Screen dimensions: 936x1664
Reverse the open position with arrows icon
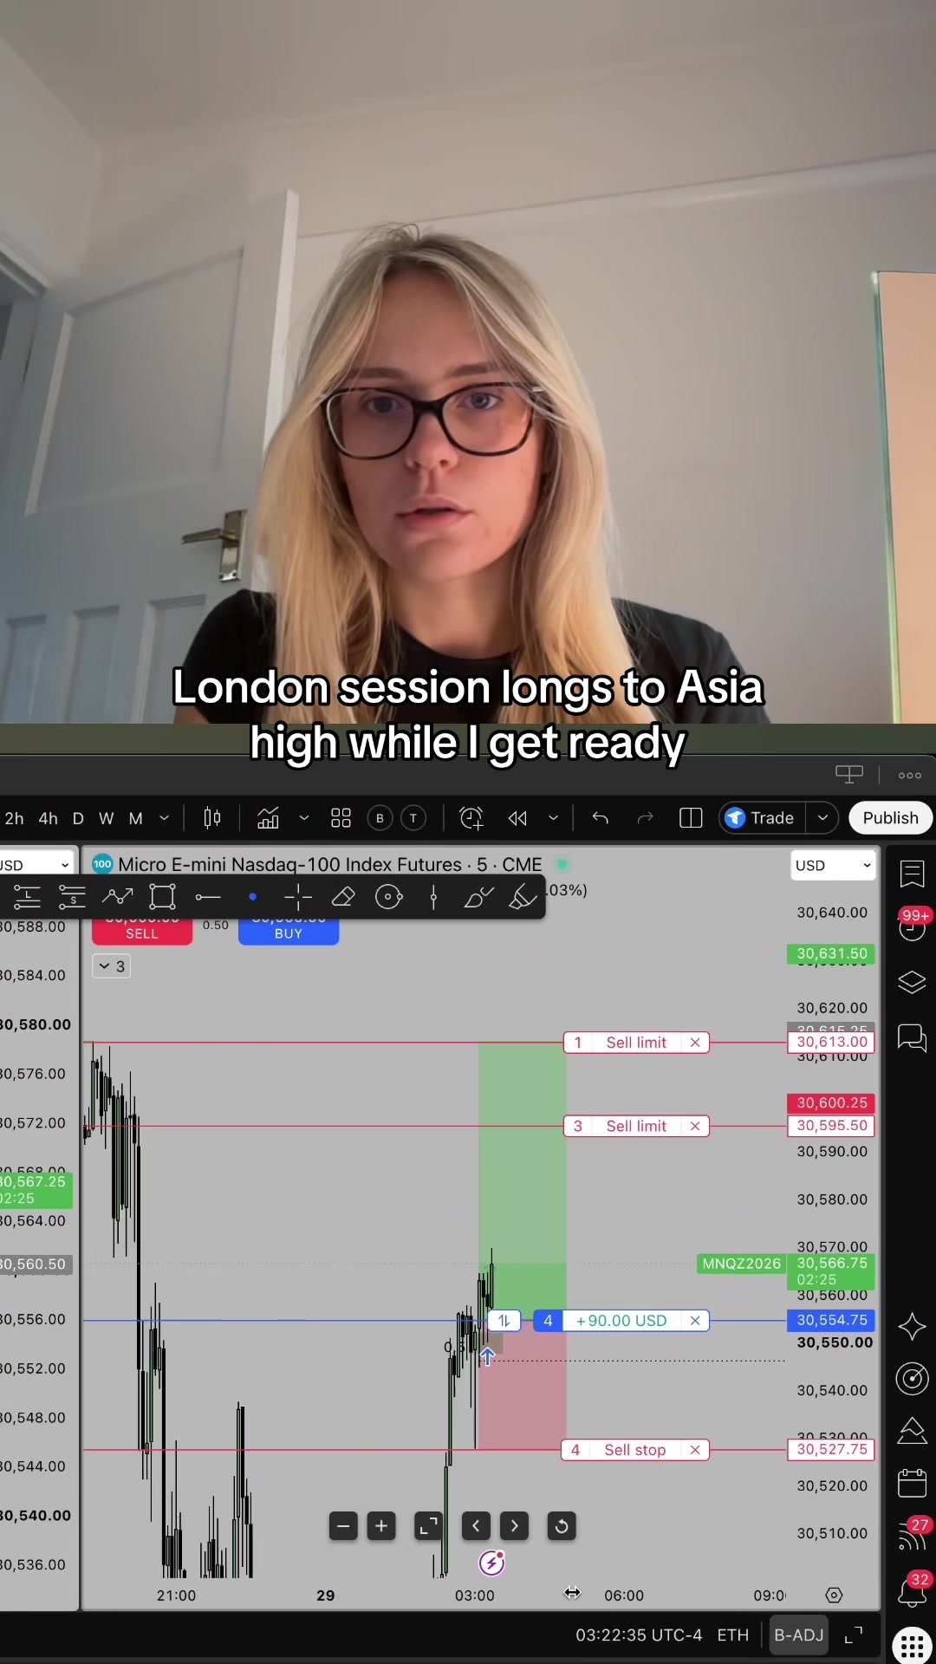tap(504, 1321)
